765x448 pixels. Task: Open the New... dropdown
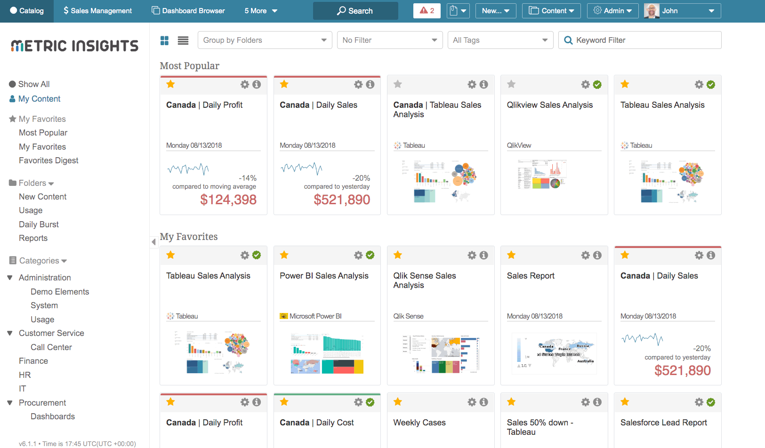click(496, 10)
